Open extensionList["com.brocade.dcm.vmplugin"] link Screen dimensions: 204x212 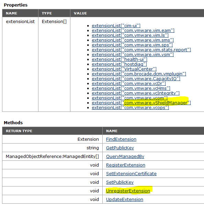pos(139,74)
